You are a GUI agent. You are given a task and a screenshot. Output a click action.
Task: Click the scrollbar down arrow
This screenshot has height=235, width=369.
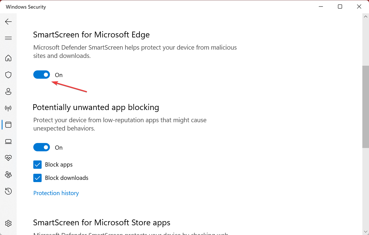[x=366, y=231]
